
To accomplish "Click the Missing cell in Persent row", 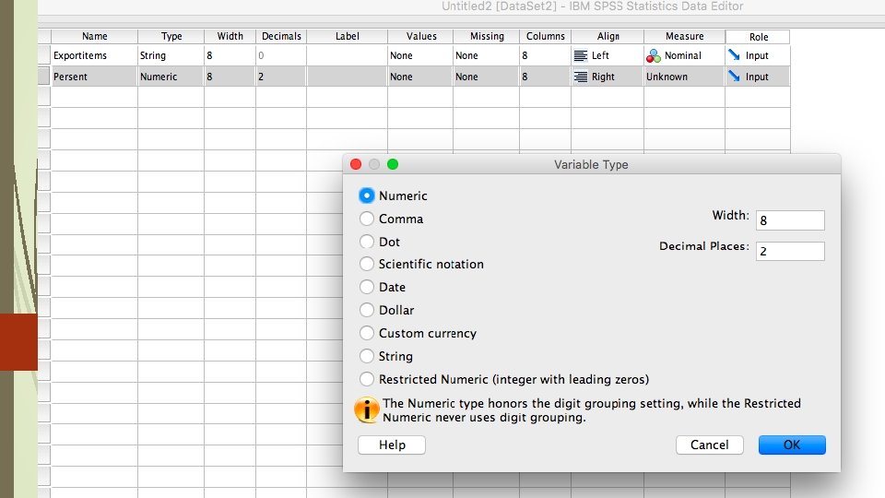I will coord(486,77).
